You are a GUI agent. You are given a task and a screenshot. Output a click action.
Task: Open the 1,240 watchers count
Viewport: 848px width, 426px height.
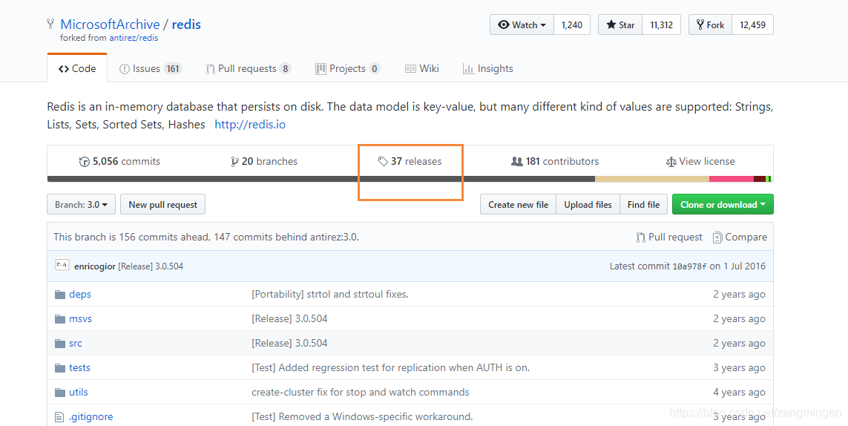click(572, 25)
